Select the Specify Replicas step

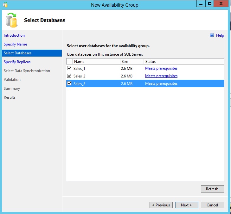(17, 62)
